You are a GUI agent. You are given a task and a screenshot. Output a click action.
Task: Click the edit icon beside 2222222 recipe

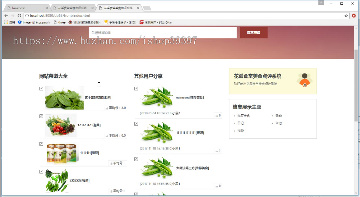41,171
